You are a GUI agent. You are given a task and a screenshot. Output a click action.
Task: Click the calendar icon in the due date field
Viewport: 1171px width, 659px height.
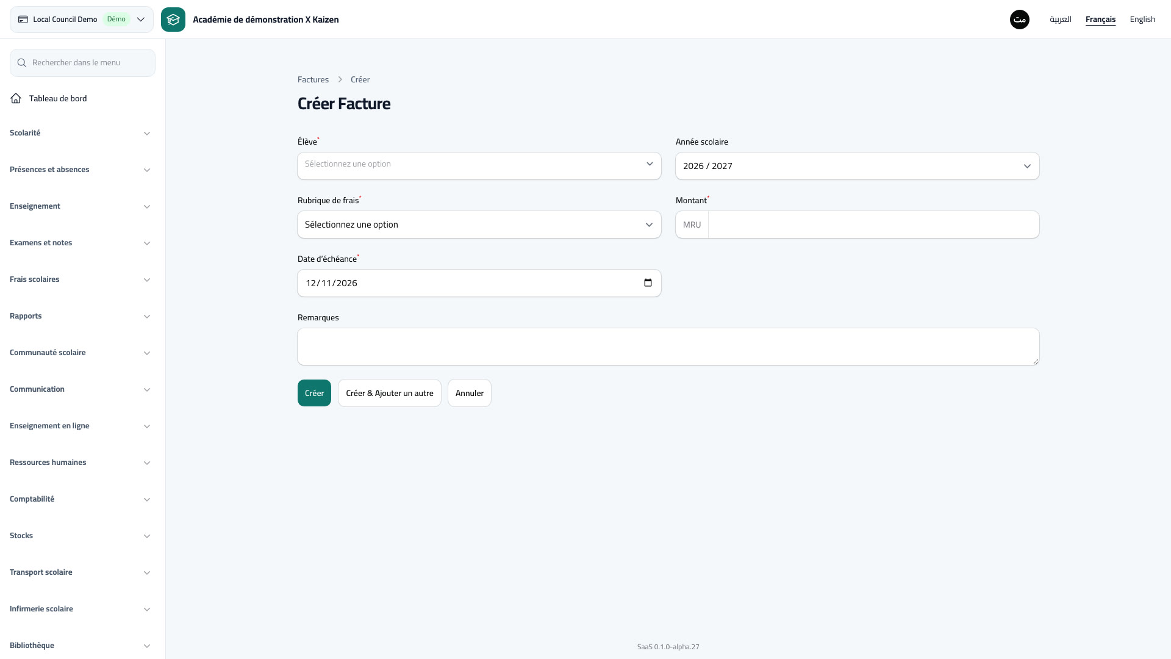pos(648,283)
